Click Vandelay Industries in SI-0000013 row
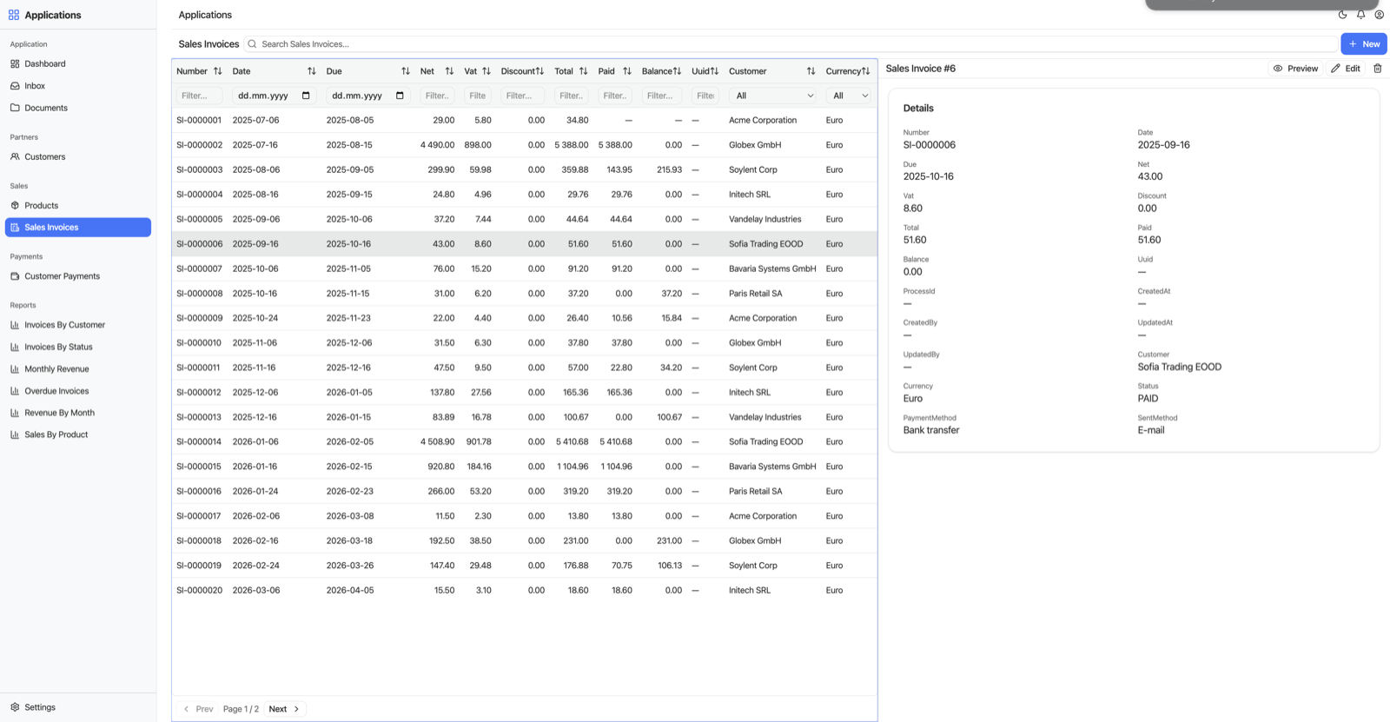 [x=764, y=417]
